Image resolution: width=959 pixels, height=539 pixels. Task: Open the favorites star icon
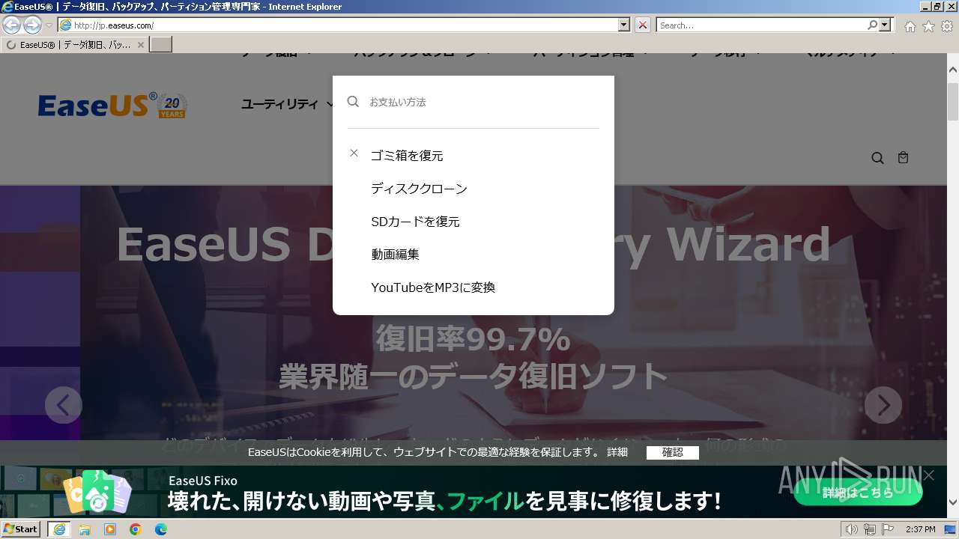[x=928, y=26]
